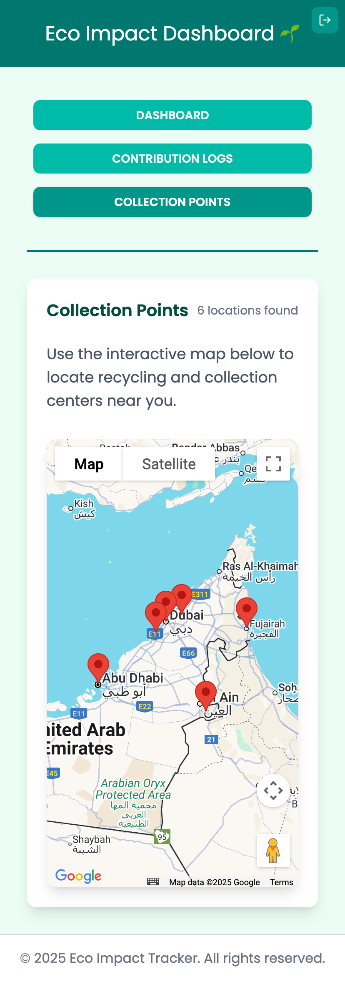The image size is (345, 982).
Task: Click the Map data ©2025 Google attribution
Action: click(x=214, y=882)
